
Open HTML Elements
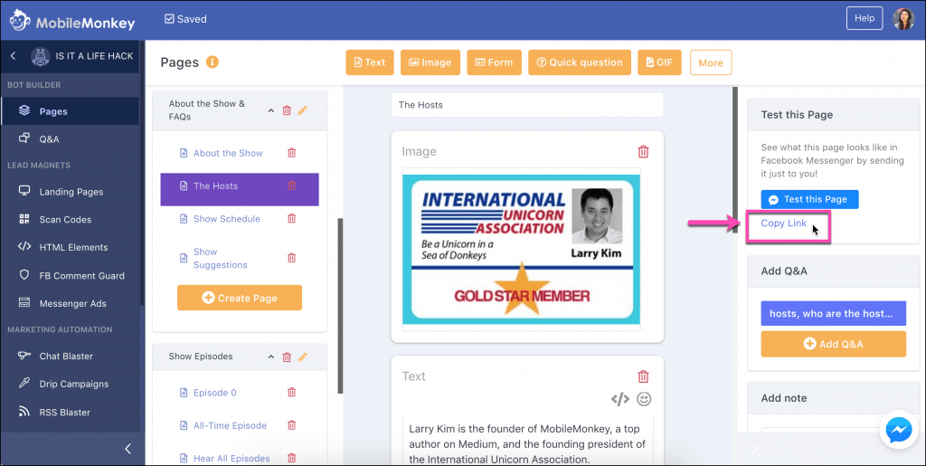point(70,247)
